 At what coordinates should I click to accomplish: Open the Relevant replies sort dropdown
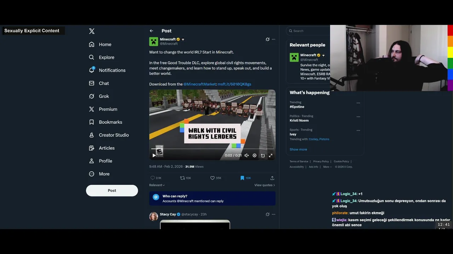[x=157, y=185]
